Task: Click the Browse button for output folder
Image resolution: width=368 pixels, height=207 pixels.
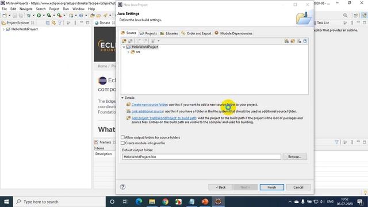Action: [294, 157]
